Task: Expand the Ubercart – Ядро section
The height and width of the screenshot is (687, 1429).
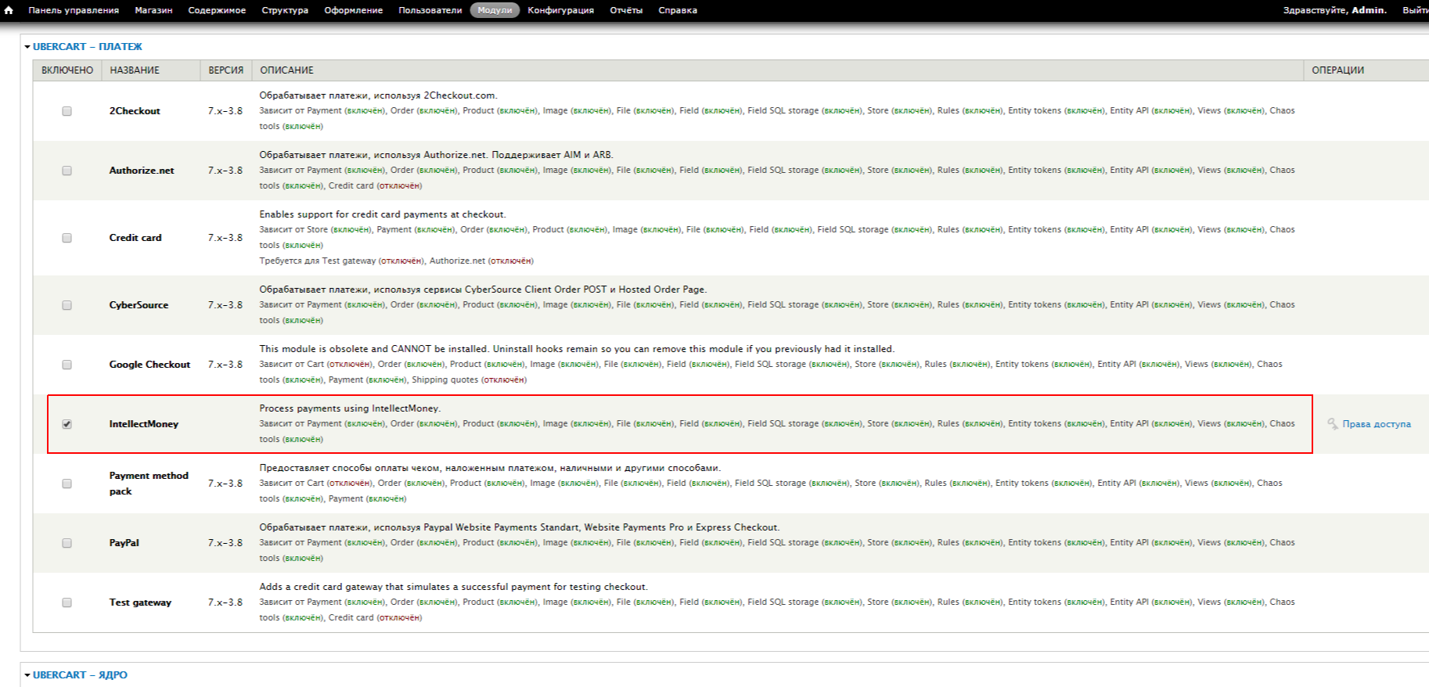Action: tap(79, 674)
